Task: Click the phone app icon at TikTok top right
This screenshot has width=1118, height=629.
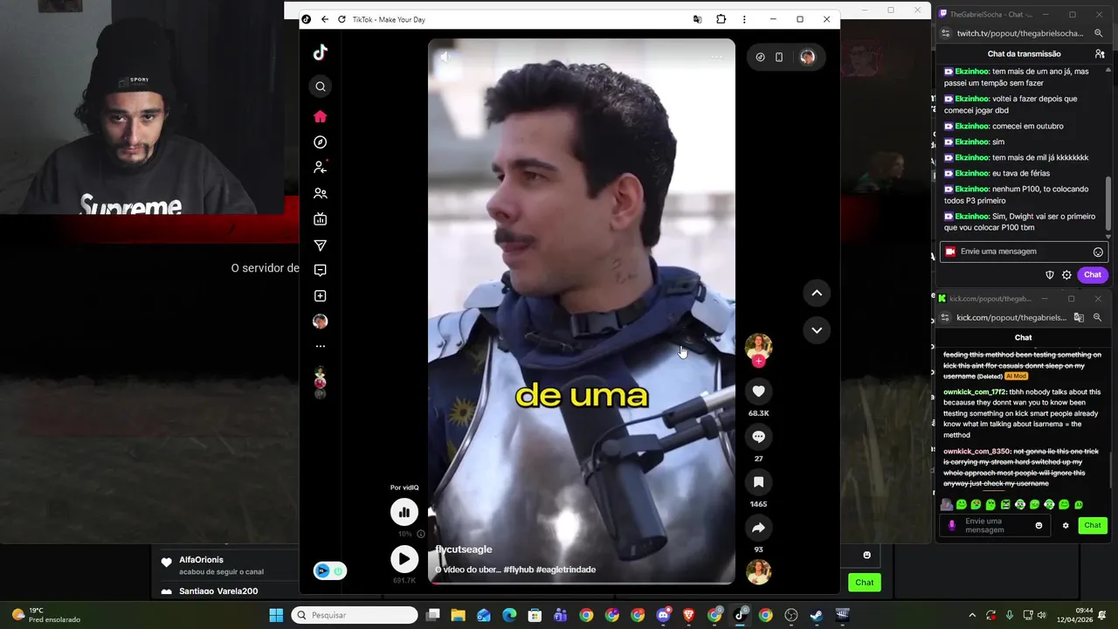Action: pyautogui.click(x=779, y=57)
